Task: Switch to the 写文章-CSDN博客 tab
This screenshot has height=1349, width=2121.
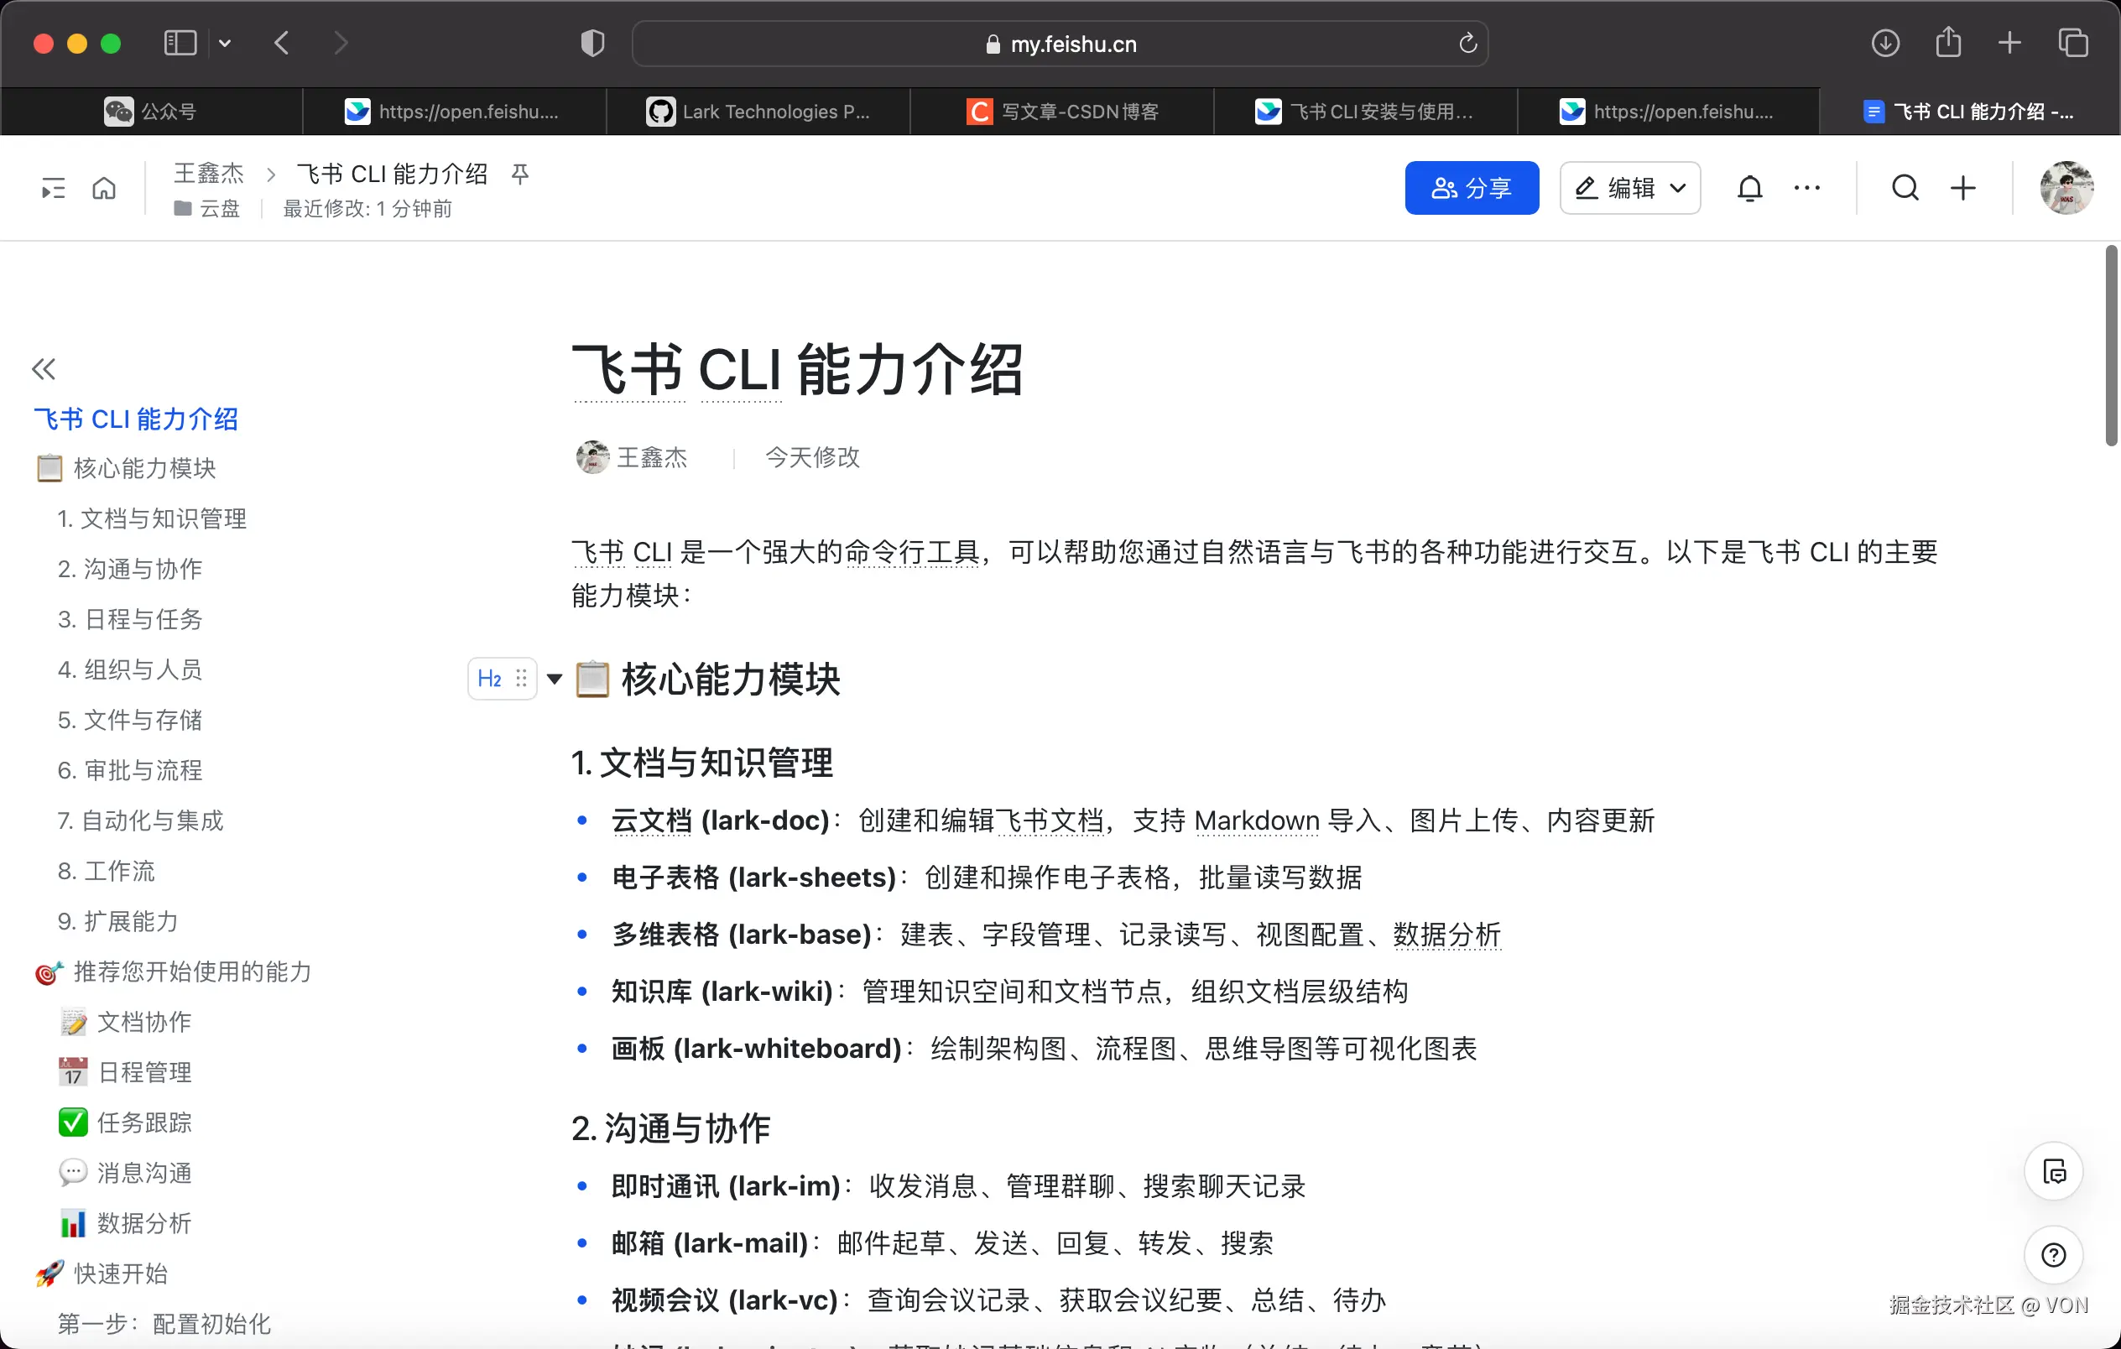Action: [1062, 112]
